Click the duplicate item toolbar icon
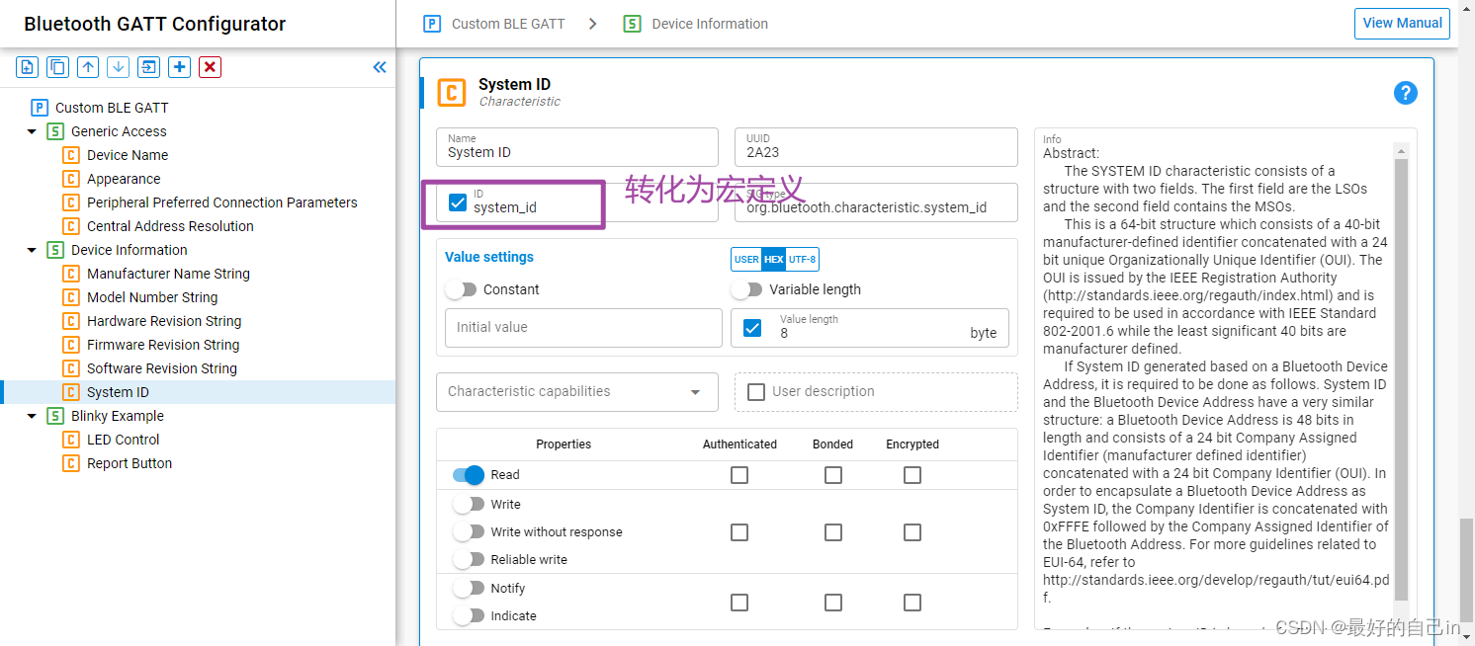 point(58,67)
